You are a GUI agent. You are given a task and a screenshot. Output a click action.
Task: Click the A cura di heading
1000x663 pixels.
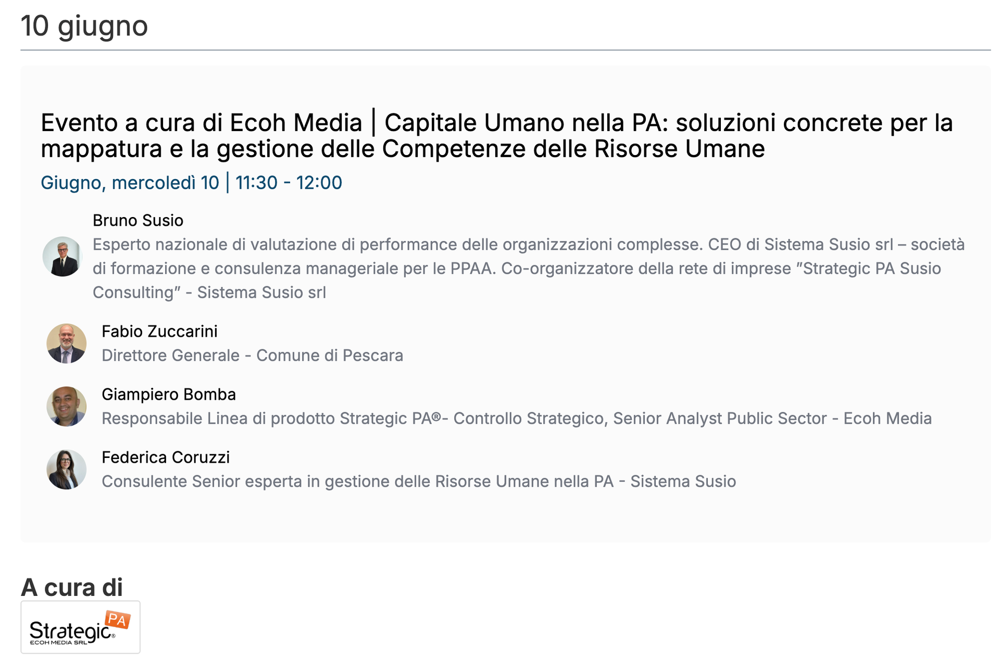(x=72, y=588)
